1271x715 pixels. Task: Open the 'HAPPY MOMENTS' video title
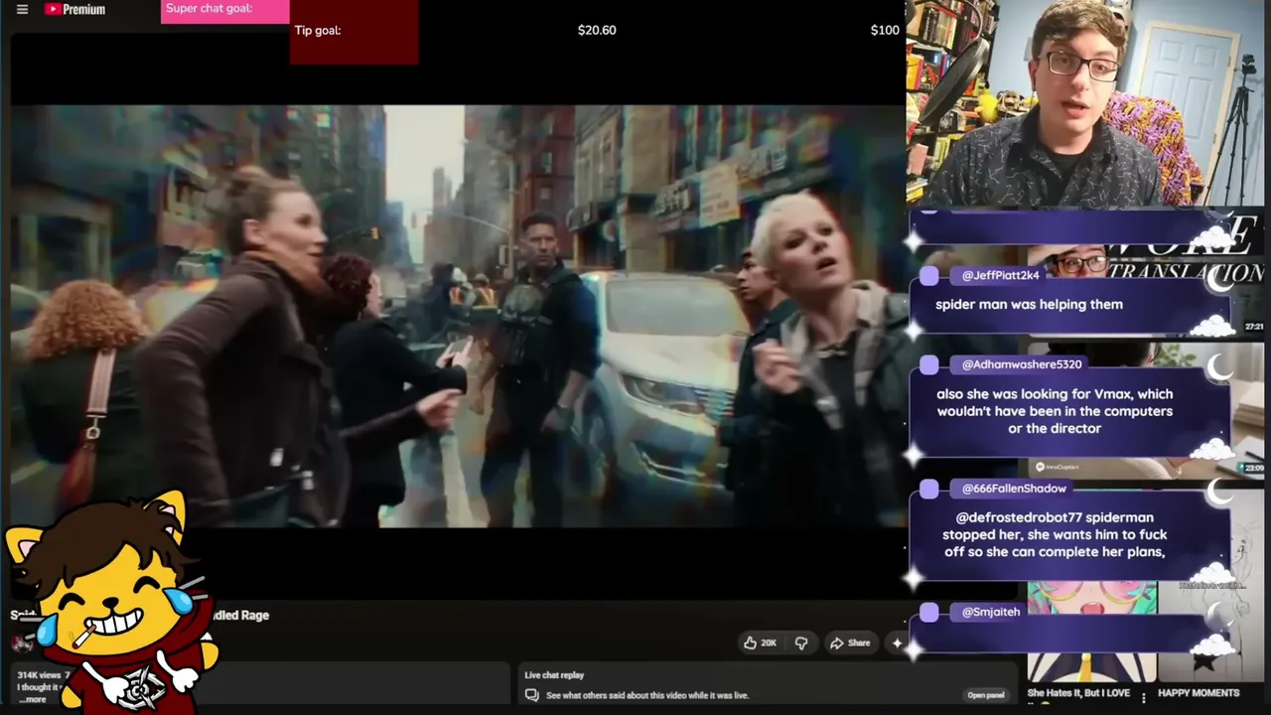tap(1199, 693)
